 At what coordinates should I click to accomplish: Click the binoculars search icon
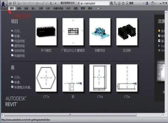111,3
